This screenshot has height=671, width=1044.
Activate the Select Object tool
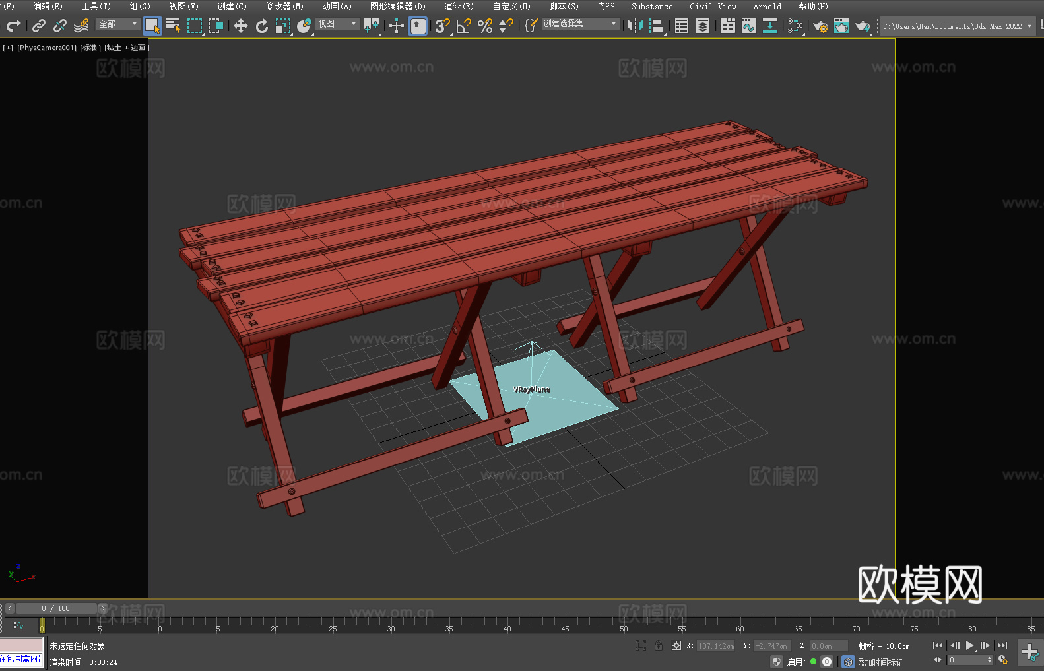click(x=152, y=26)
